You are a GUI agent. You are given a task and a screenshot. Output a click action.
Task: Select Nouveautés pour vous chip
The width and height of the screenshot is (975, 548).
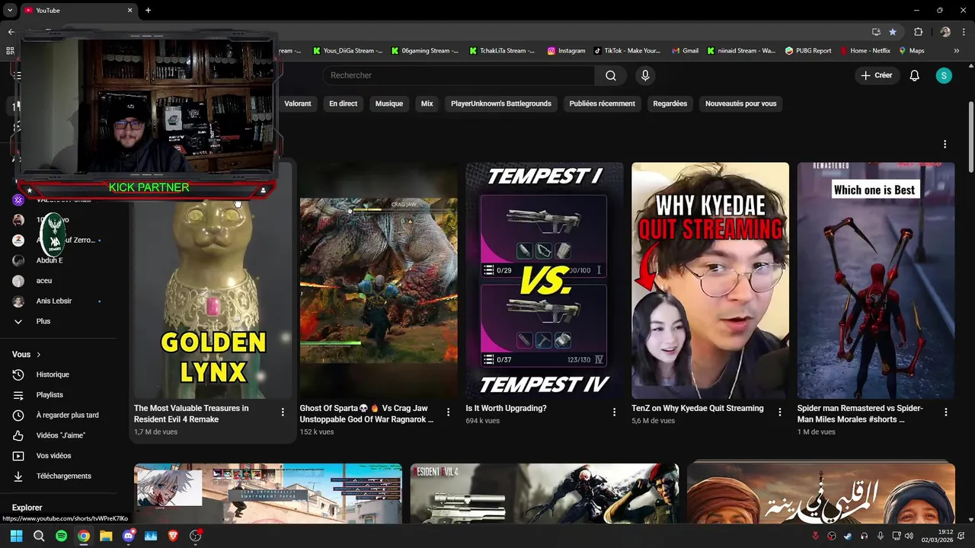click(741, 104)
